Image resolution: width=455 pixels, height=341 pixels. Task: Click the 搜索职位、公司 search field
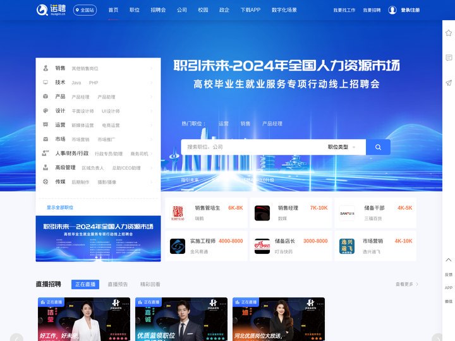(x=252, y=147)
